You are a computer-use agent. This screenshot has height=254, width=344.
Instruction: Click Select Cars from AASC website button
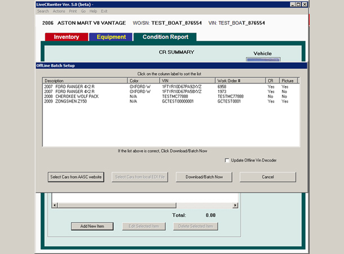click(x=76, y=177)
